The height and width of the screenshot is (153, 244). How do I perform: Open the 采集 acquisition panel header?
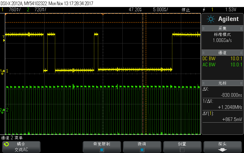(x=222, y=28)
